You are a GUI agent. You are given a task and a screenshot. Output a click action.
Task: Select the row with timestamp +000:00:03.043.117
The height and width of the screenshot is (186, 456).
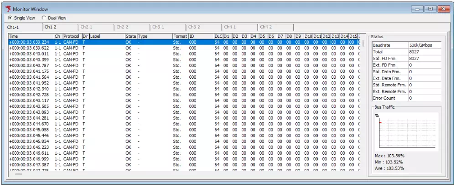tap(29, 101)
